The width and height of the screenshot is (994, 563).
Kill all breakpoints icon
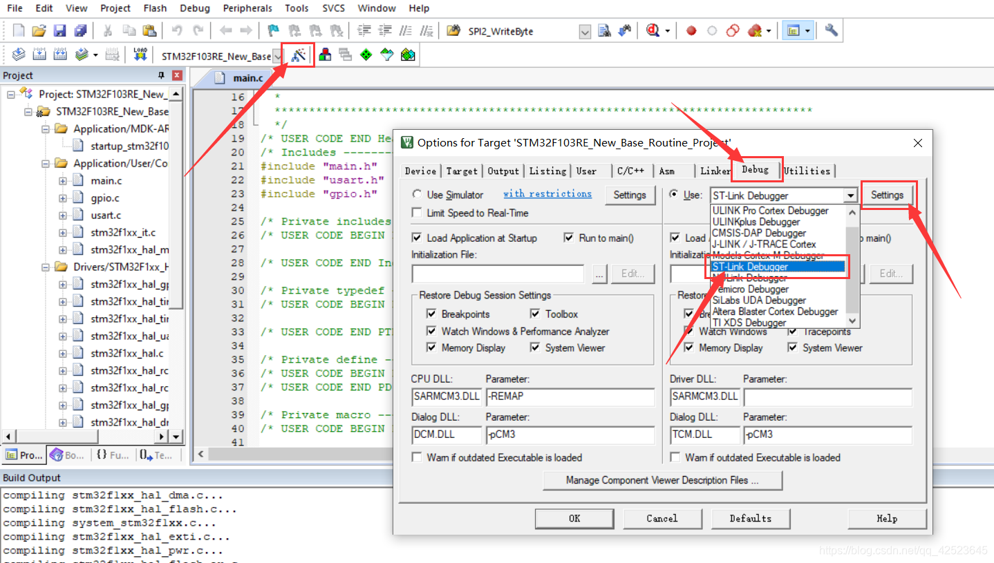755,30
